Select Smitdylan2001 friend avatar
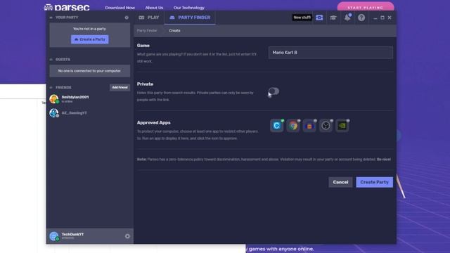Image resolution: width=450 pixels, height=253 pixels. point(54,99)
